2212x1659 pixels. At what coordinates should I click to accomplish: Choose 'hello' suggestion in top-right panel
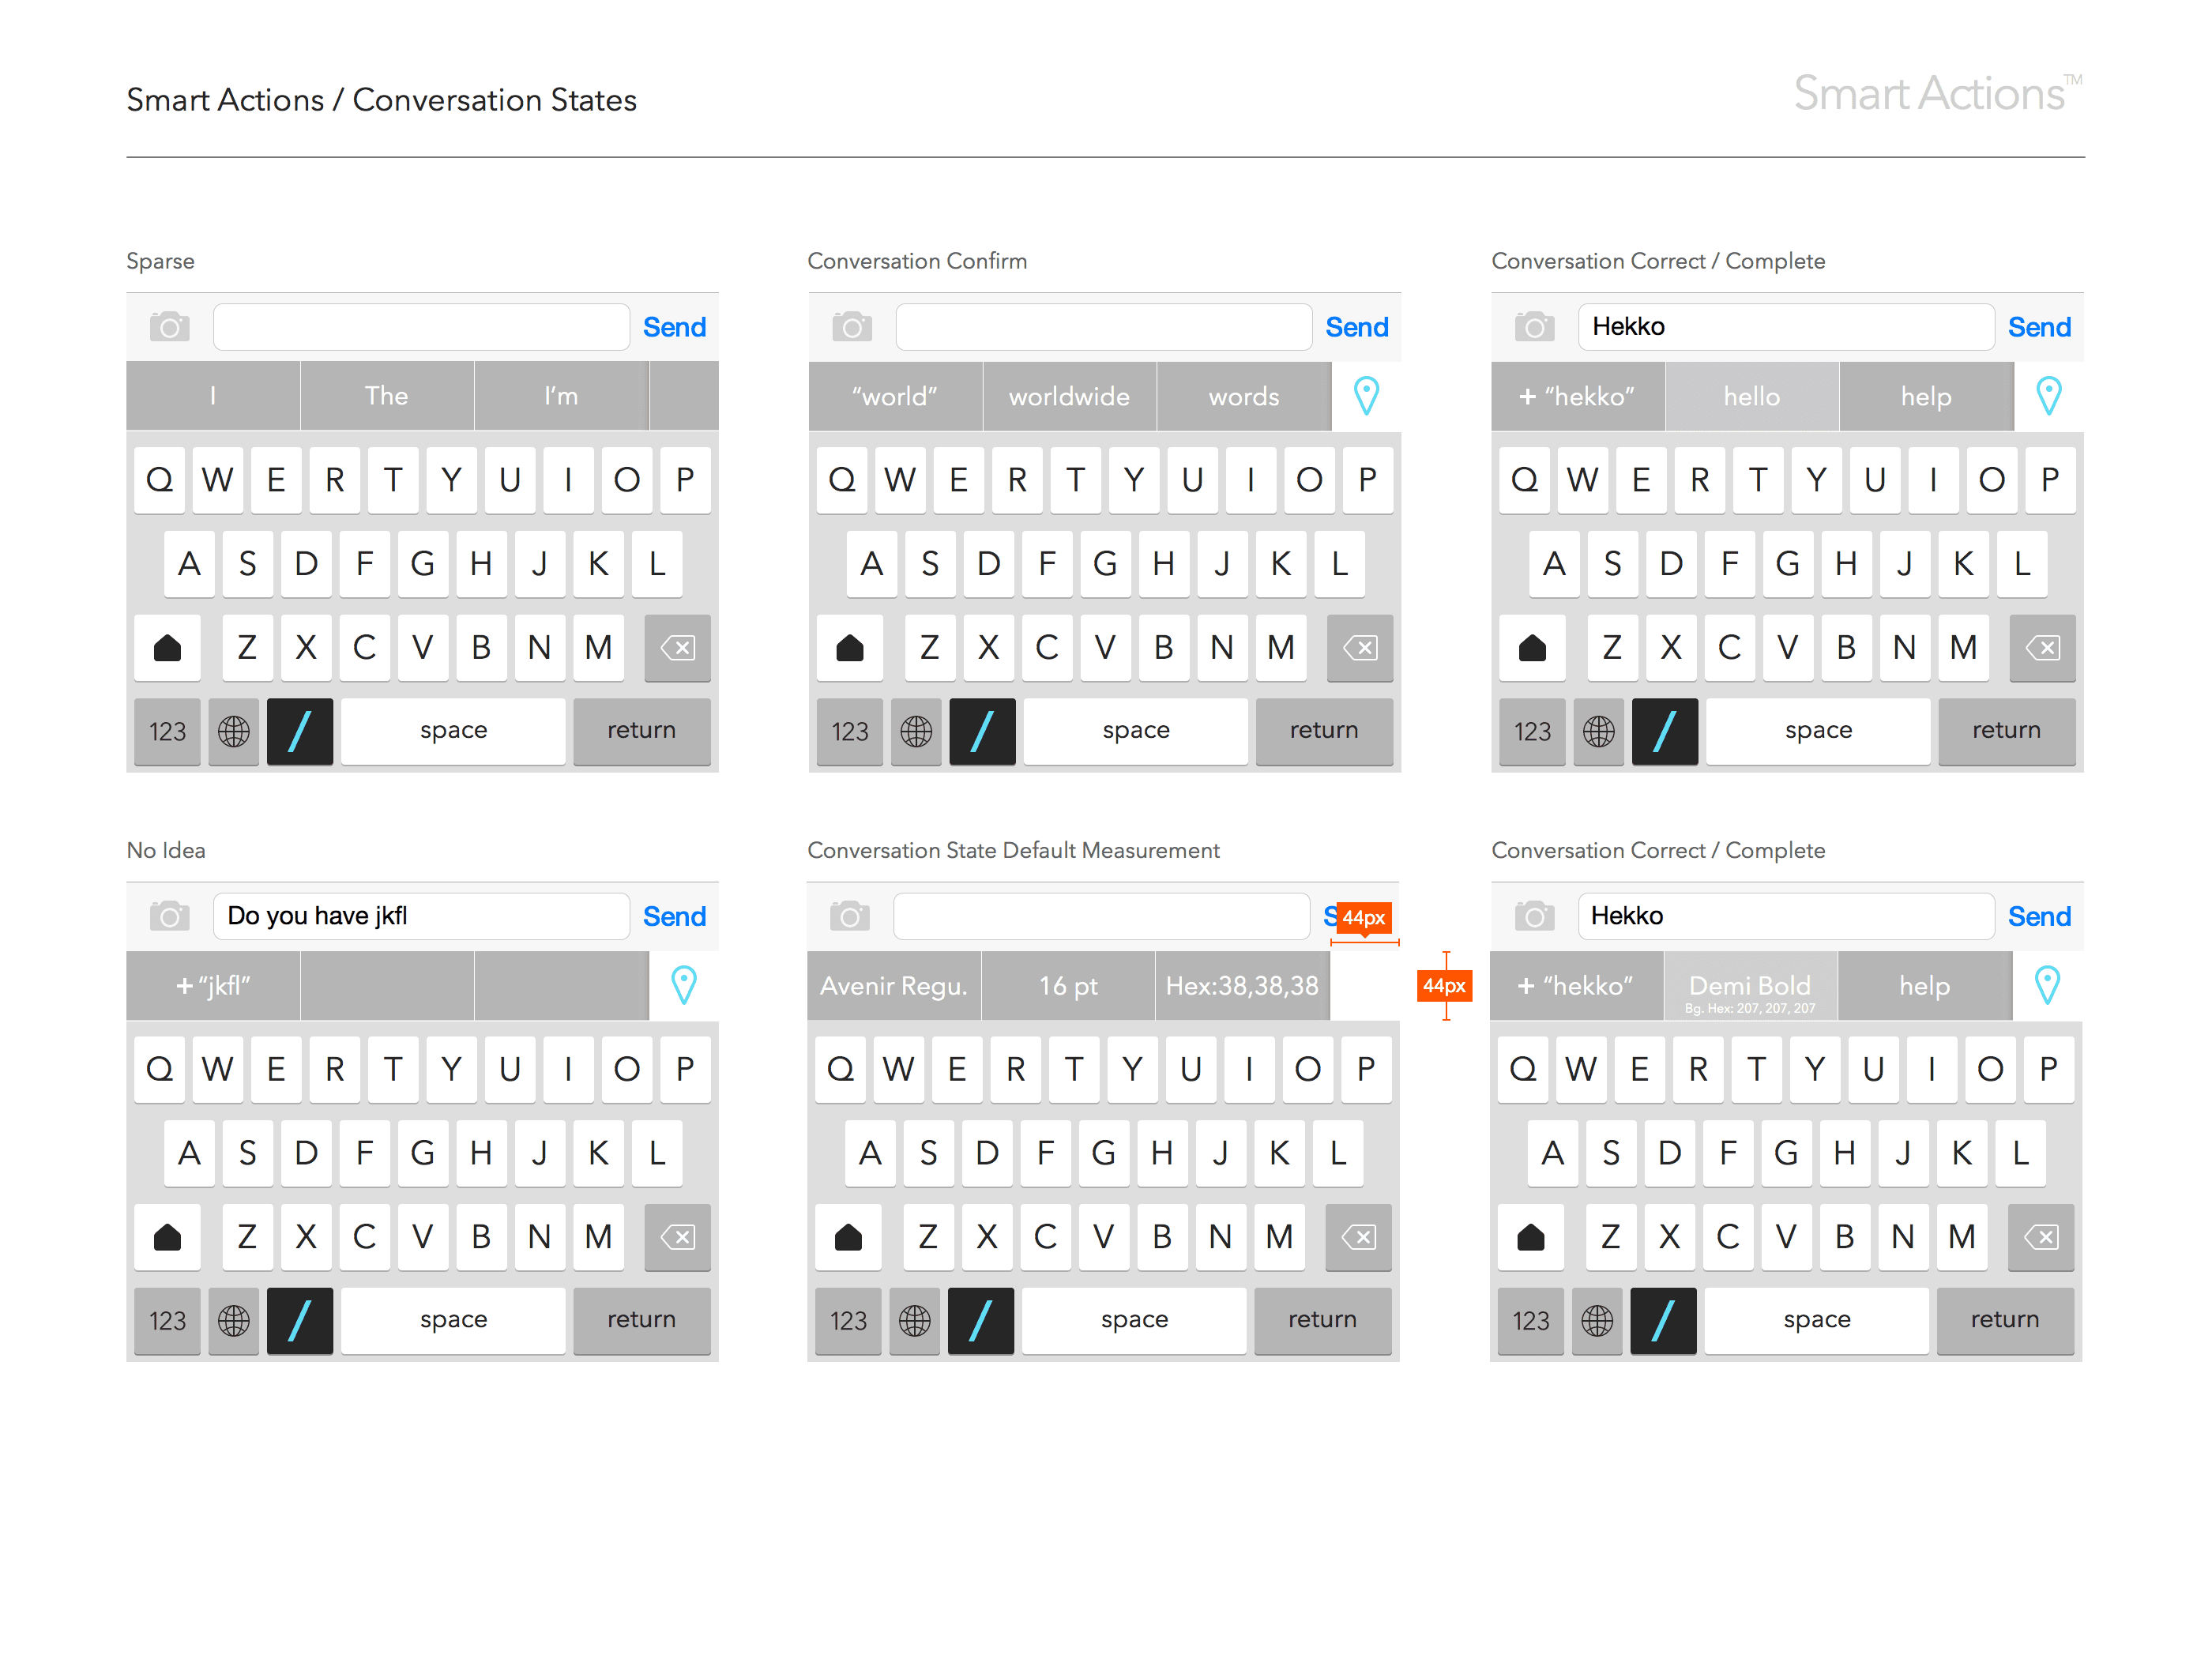coord(1751,396)
